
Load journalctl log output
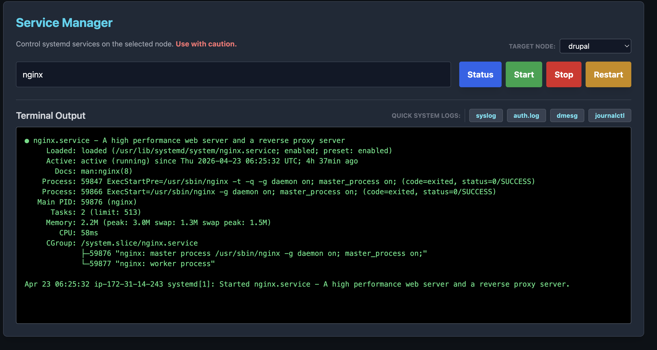[x=609, y=115]
